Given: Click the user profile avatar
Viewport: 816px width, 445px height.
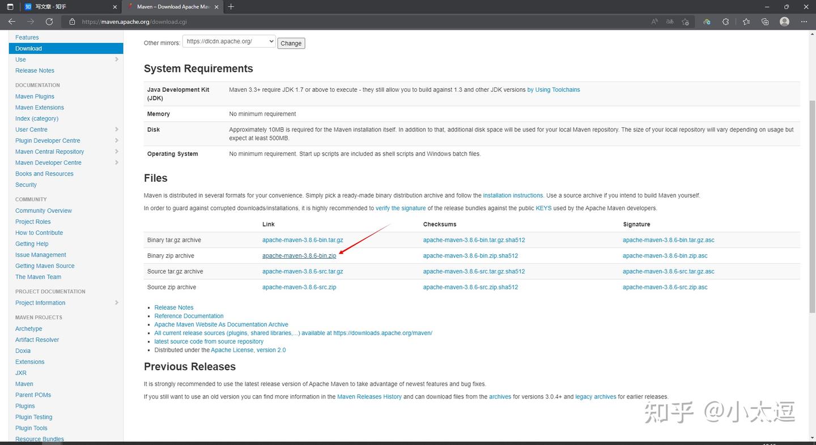Looking at the screenshot, I should (784, 22).
